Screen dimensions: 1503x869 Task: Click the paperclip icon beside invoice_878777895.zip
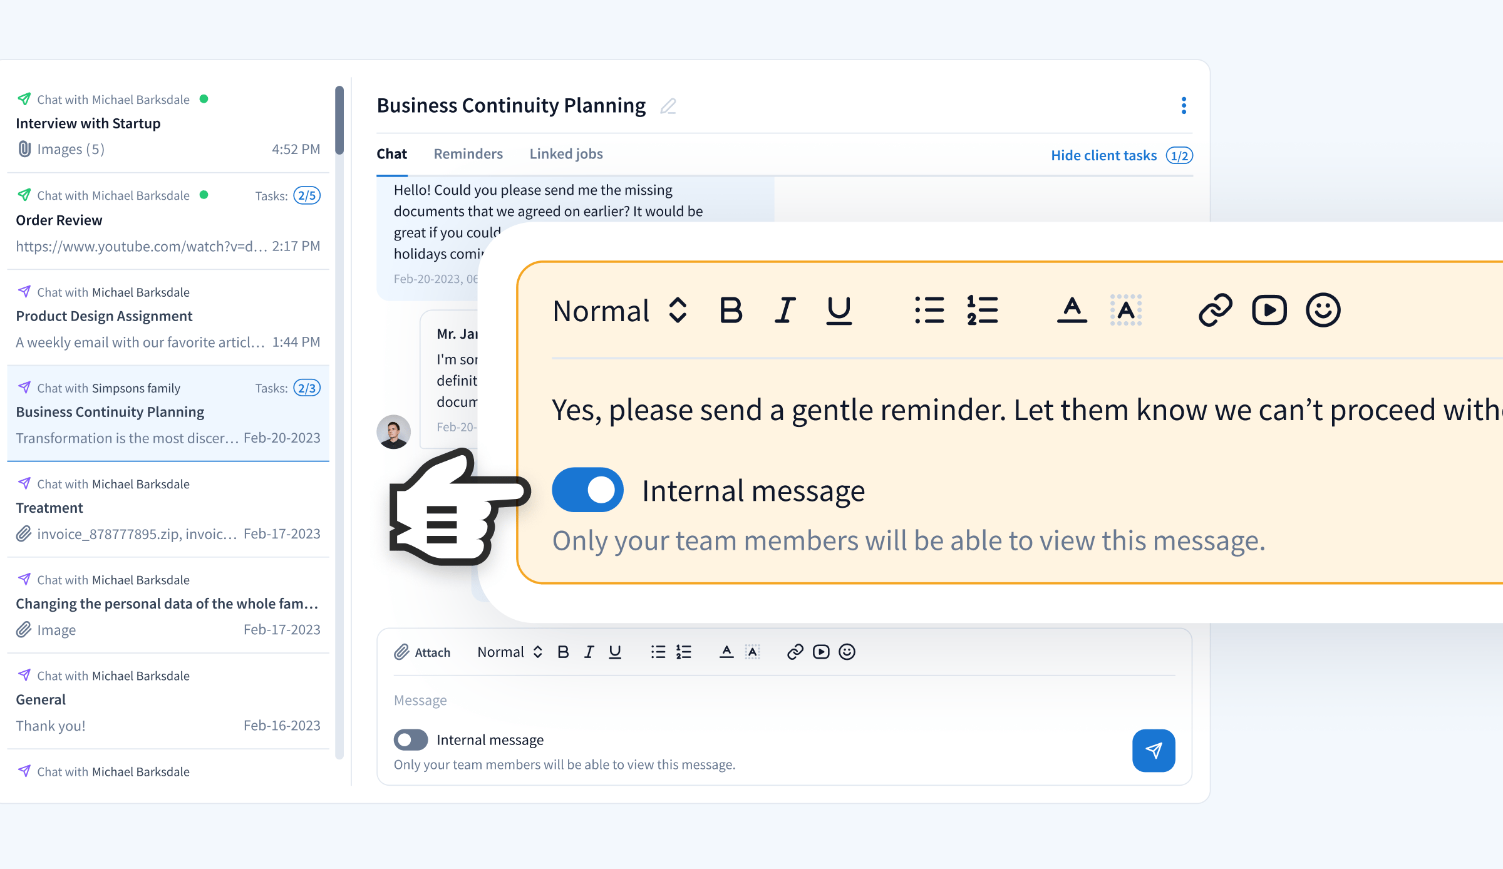[x=24, y=533]
